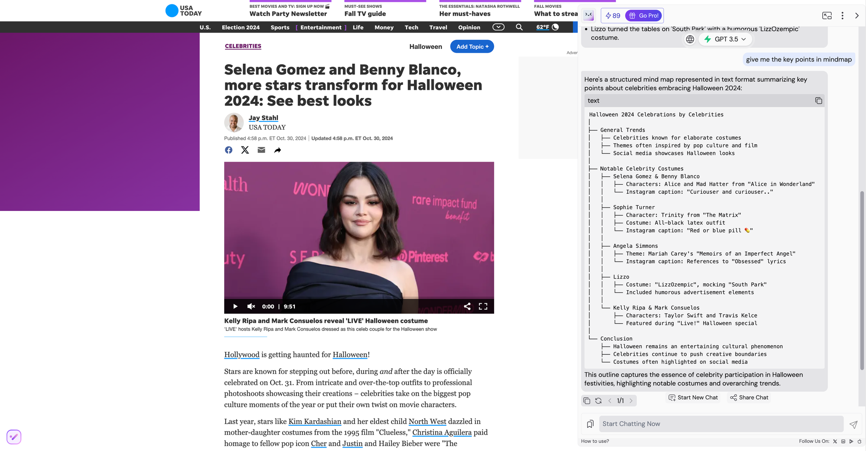Click the chat assistant logo icon

[x=588, y=15]
